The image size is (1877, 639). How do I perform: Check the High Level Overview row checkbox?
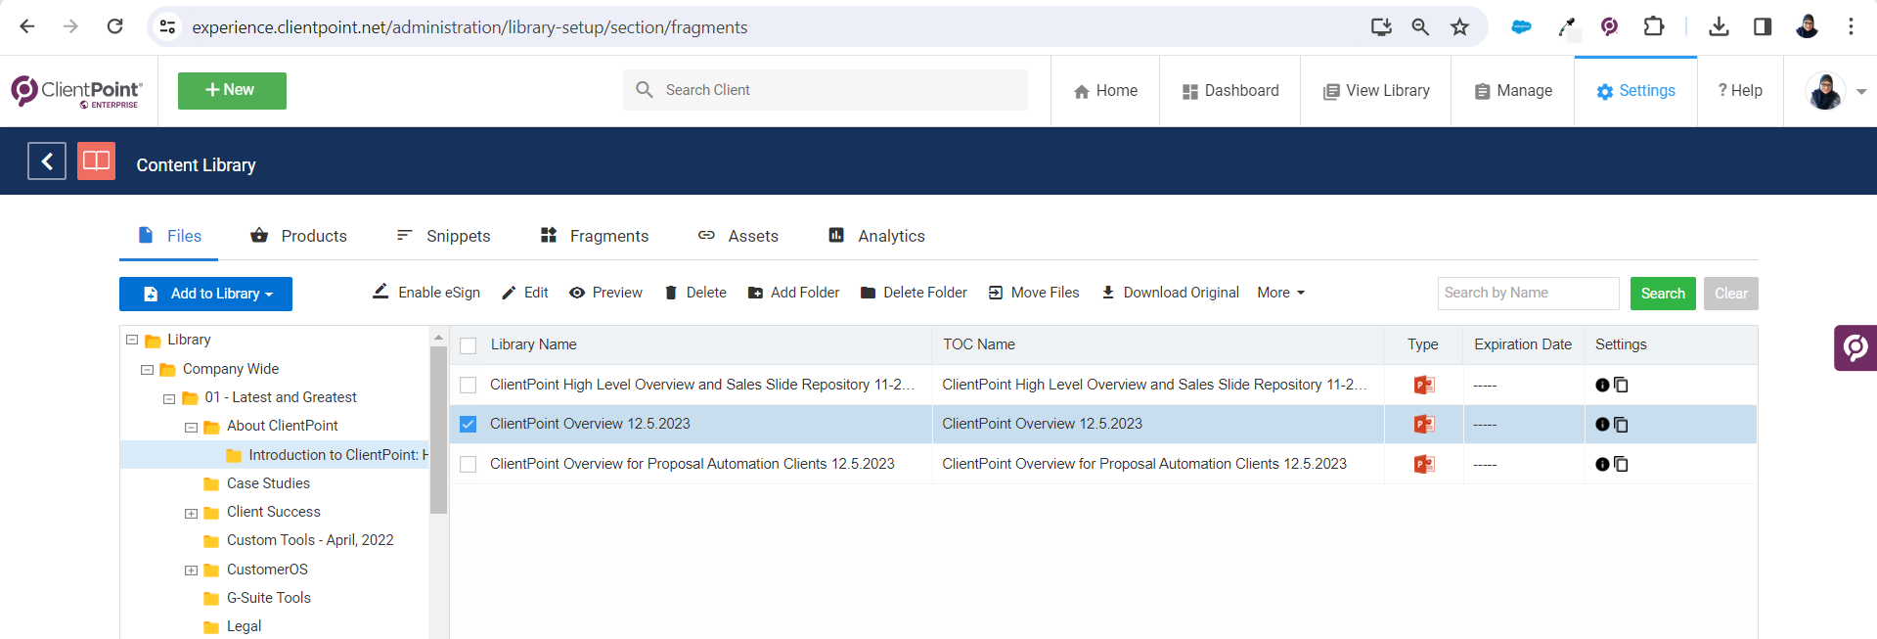pos(469,386)
